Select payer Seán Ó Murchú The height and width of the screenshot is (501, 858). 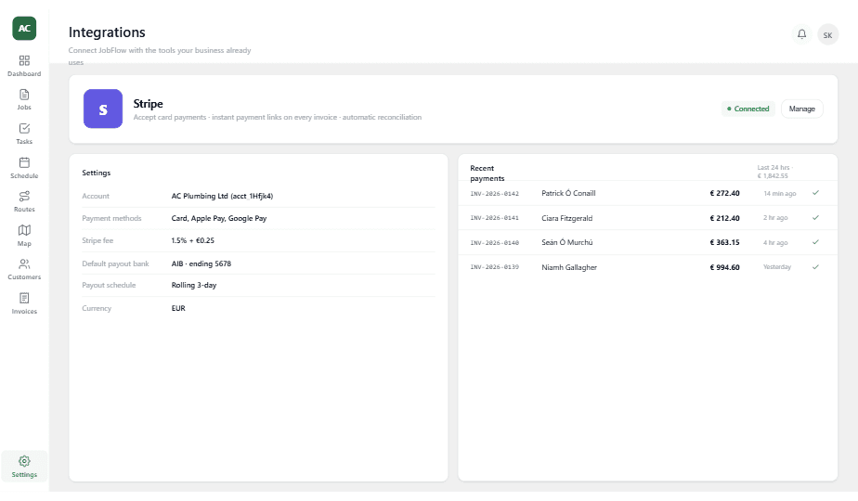click(566, 242)
